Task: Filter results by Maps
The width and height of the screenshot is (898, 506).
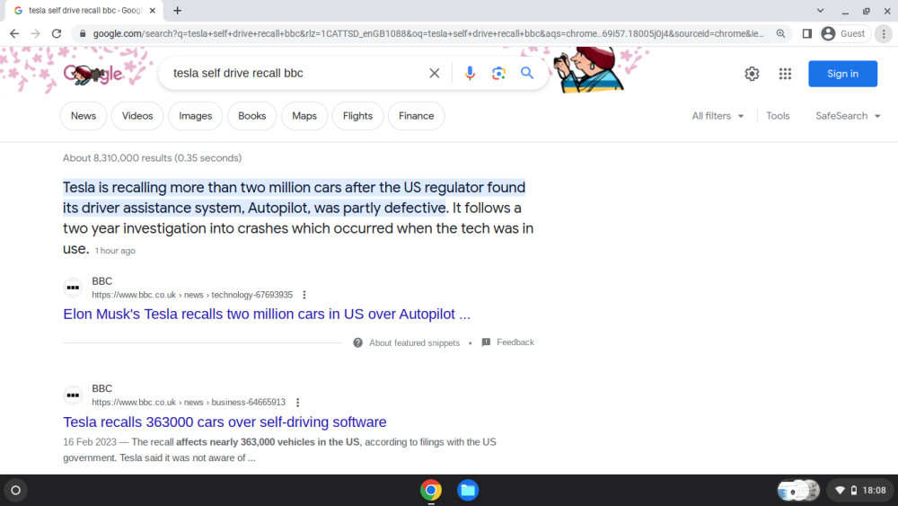Action: point(304,116)
